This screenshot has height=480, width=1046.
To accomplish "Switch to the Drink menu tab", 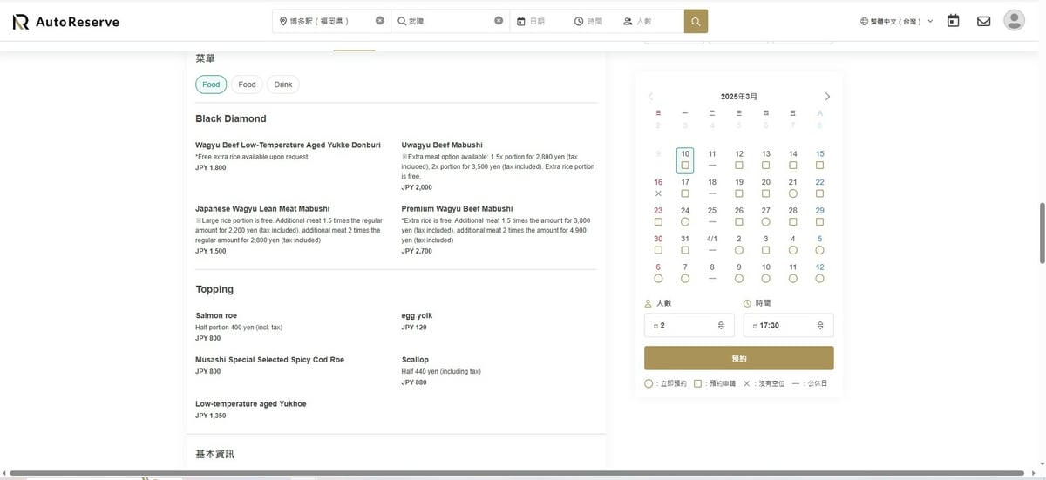I will click(283, 85).
